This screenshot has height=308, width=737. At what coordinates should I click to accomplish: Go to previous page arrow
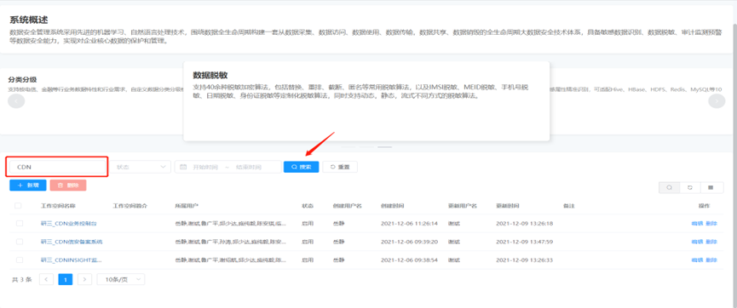pyautogui.click(x=46, y=279)
